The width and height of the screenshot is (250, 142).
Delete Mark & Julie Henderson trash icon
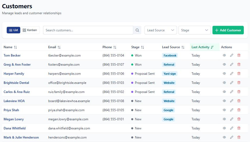(x=239, y=137)
